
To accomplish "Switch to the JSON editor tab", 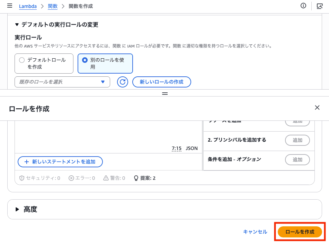I will [192, 148].
